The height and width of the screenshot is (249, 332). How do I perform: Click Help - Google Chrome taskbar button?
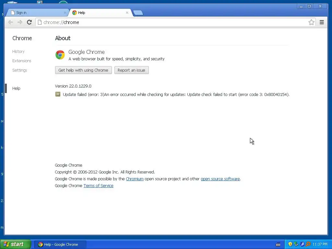click(x=60, y=244)
